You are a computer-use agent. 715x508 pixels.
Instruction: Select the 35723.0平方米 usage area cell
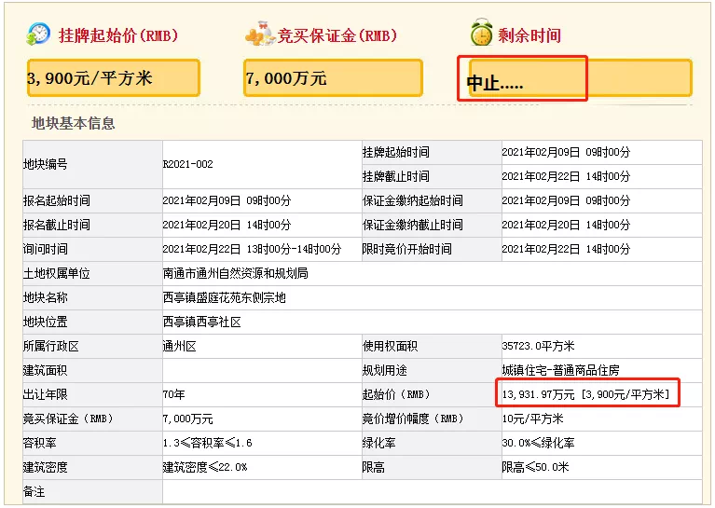tap(601, 346)
